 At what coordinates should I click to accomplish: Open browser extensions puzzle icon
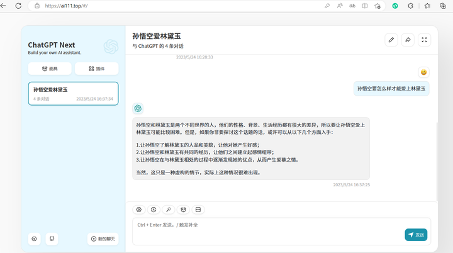pos(410,6)
